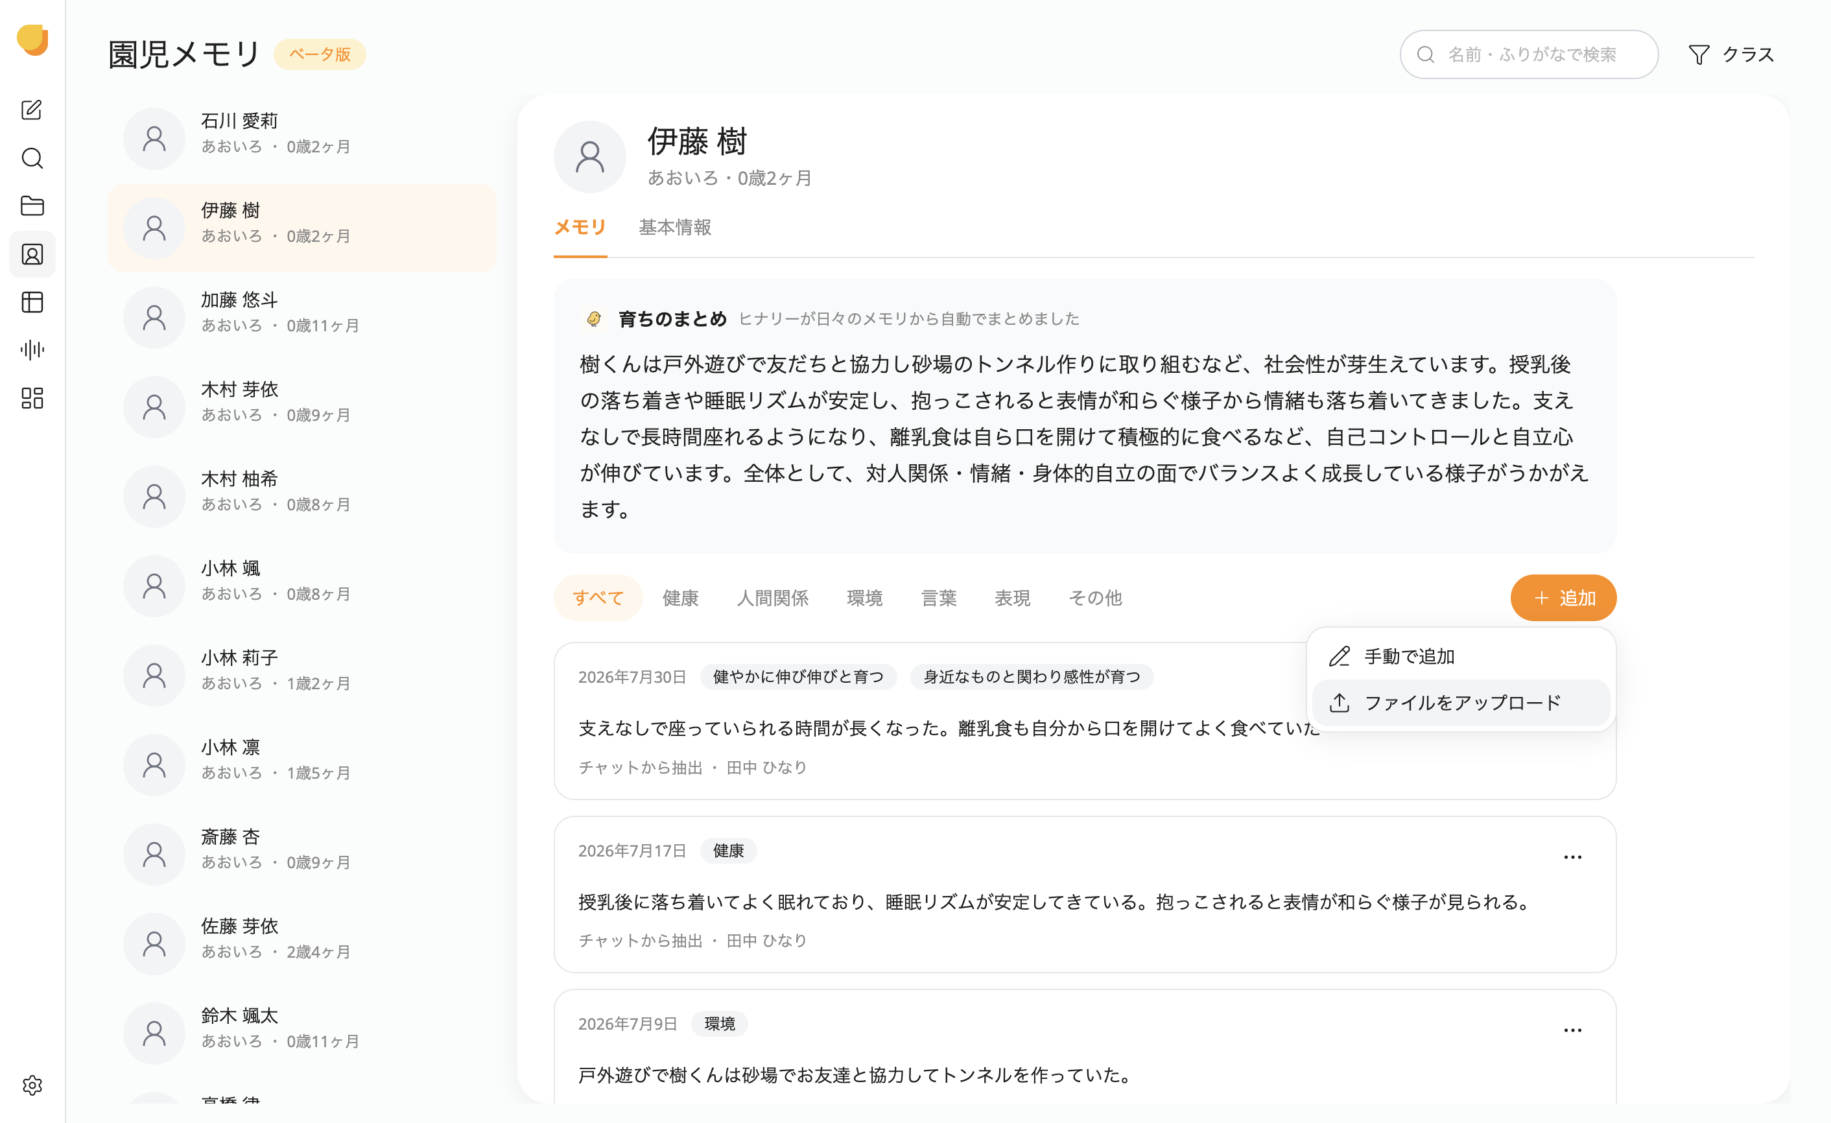Image resolution: width=1831 pixels, height=1123 pixels.
Task: Click the 名前・ふりがなで検索 field
Action: click(1529, 54)
